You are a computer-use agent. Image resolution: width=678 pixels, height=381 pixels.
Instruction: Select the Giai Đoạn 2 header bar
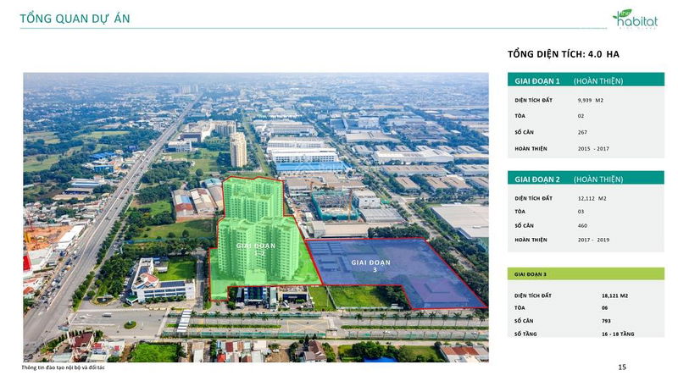tap(586, 179)
